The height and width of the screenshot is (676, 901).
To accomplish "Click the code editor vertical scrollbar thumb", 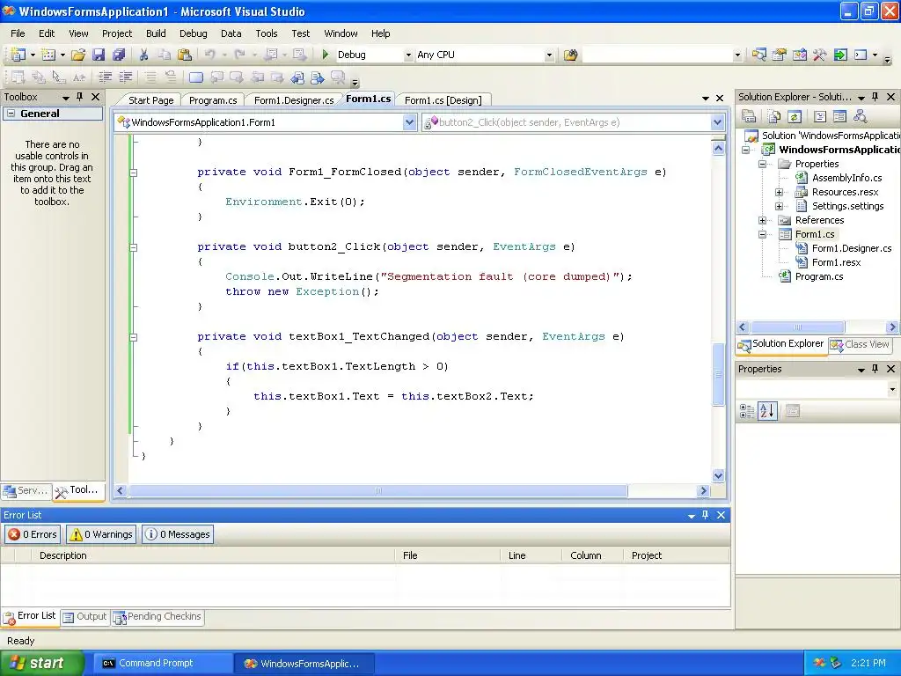I will (x=718, y=374).
